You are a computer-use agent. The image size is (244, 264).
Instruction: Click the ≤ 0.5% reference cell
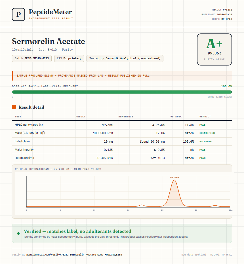click(x=159, y=150)
